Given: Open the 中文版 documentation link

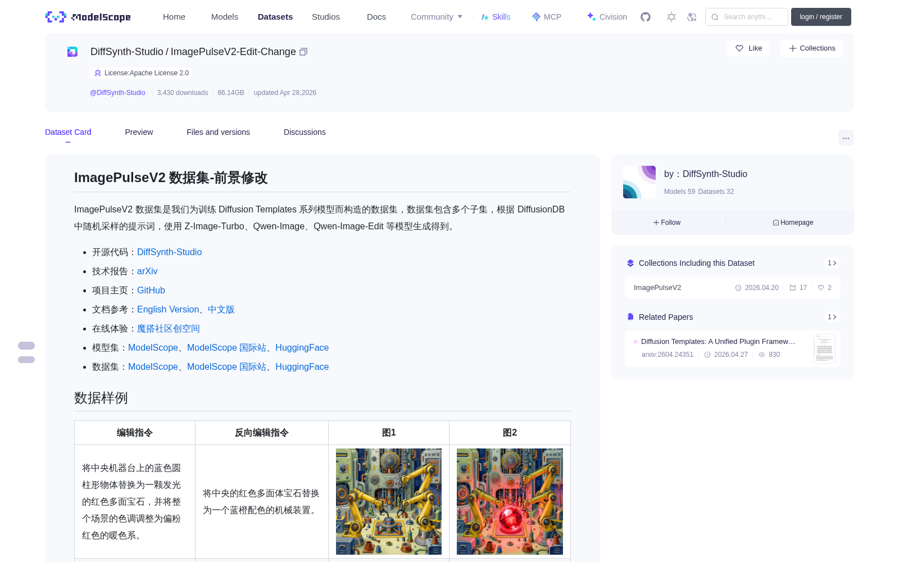Looking at the screenshot, I should click(221, 310).
